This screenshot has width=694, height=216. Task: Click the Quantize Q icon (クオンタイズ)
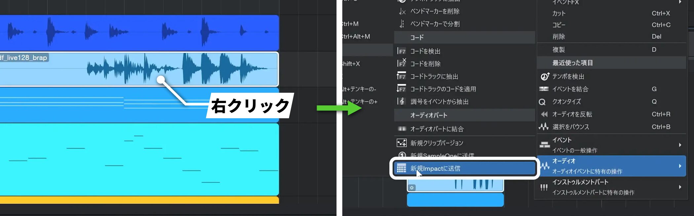[x=542, y=102]
